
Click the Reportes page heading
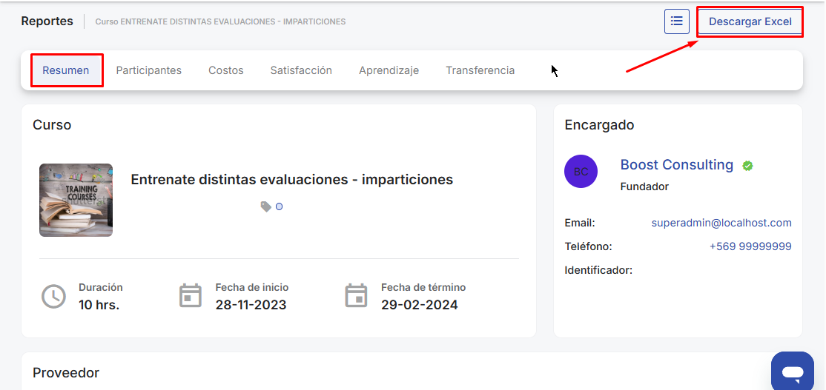(47, 21)
